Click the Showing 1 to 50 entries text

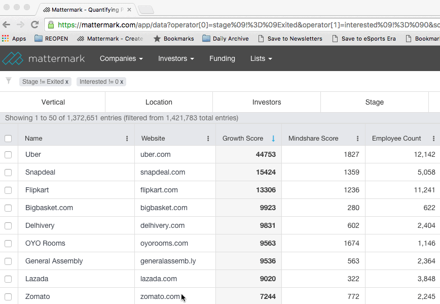click(122, 118)
